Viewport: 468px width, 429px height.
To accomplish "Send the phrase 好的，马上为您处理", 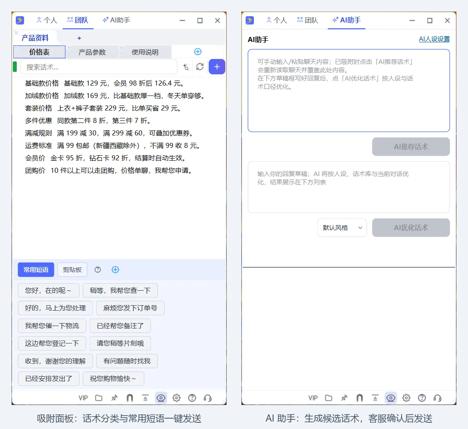I will click(x=55, y=308).
